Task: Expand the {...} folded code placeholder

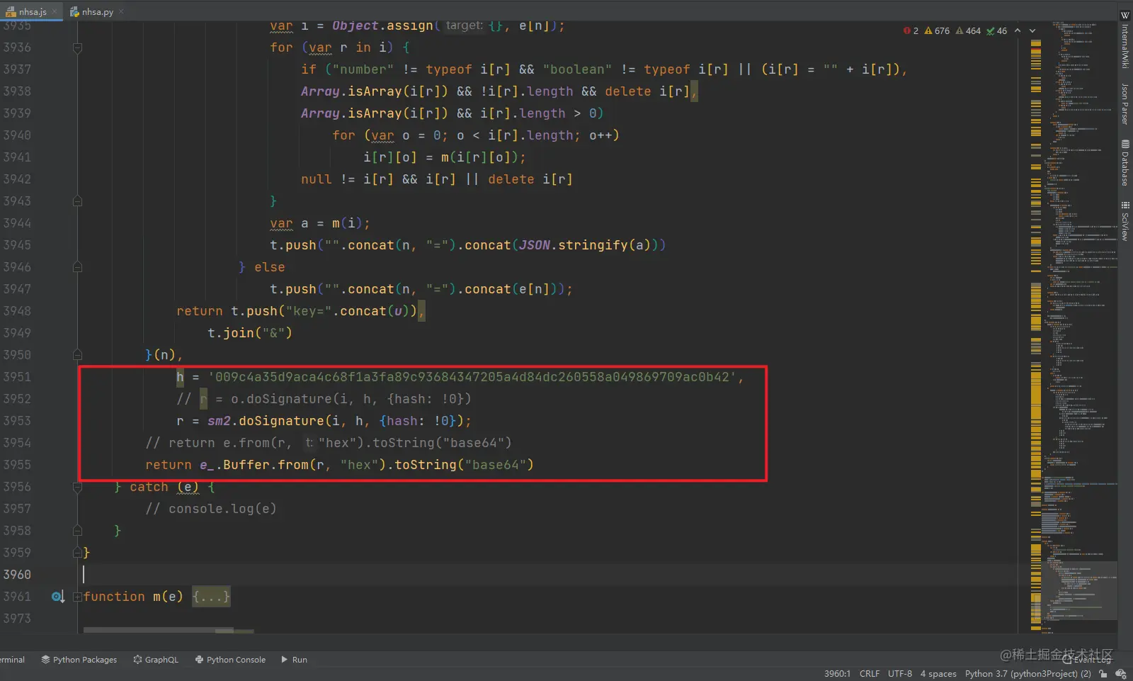Action: pyautogui.click(x=211, y=597)
